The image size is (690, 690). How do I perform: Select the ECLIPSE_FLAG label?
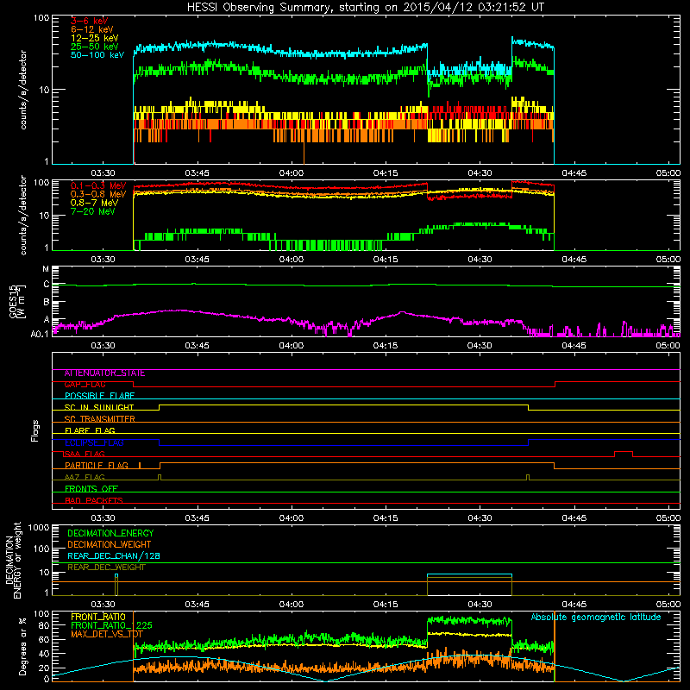[94, 442]
